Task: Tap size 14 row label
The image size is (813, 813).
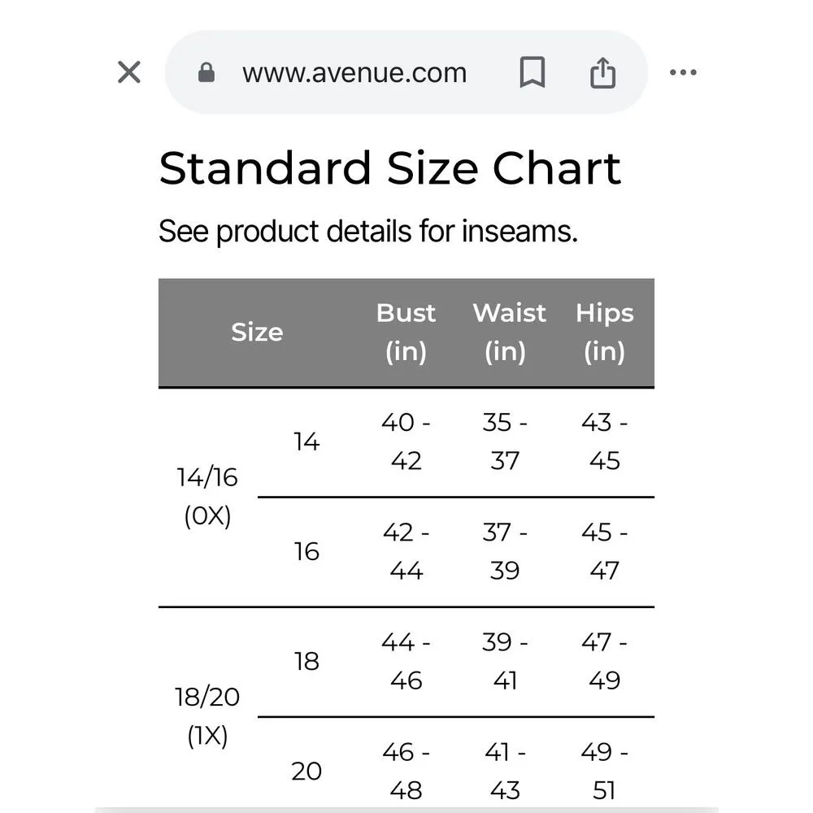Action: point(307,441)
